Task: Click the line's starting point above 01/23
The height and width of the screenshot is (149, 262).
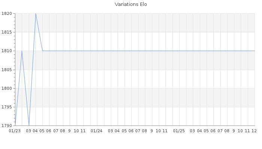Action: pos(15,125)
